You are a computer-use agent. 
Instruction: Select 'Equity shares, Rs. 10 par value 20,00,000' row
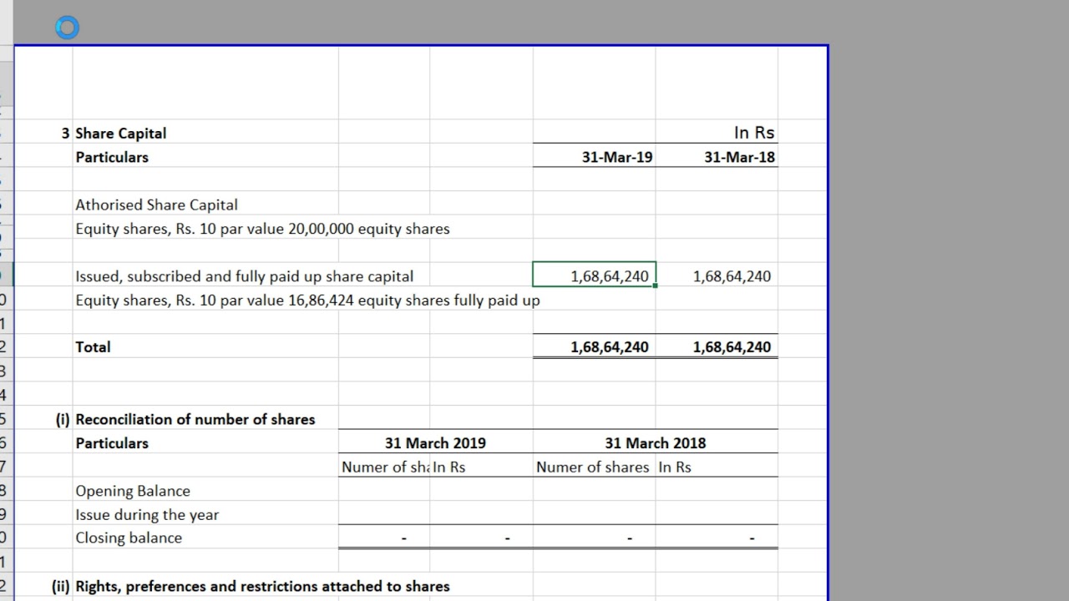click(x=262, y=229)
